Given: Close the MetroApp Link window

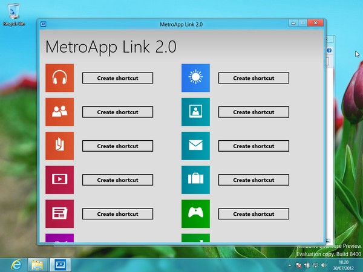Looking at the screenshot, I should [x=315, y=23].
